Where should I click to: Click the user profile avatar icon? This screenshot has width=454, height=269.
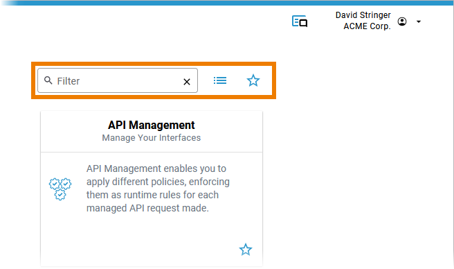coord(402,21)
